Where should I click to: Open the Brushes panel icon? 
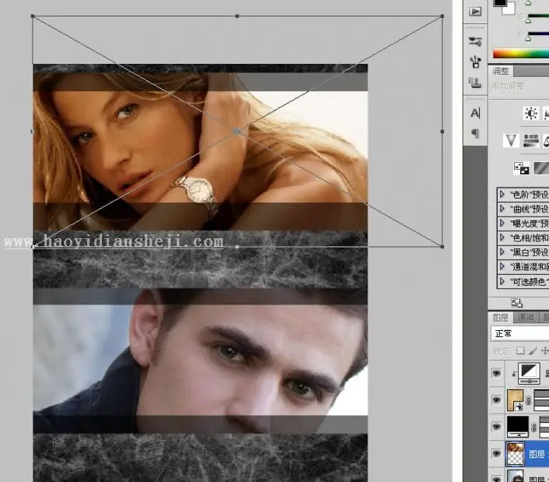pos(475,62)
